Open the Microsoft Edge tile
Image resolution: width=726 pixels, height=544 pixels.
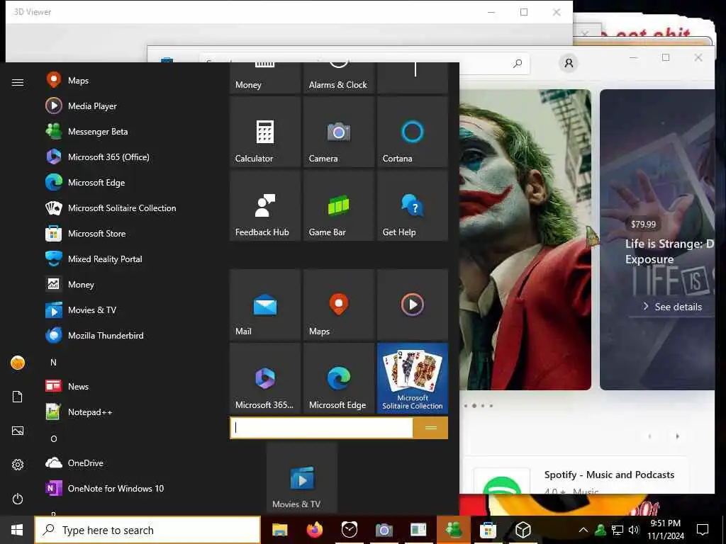[x=338, y=378]
